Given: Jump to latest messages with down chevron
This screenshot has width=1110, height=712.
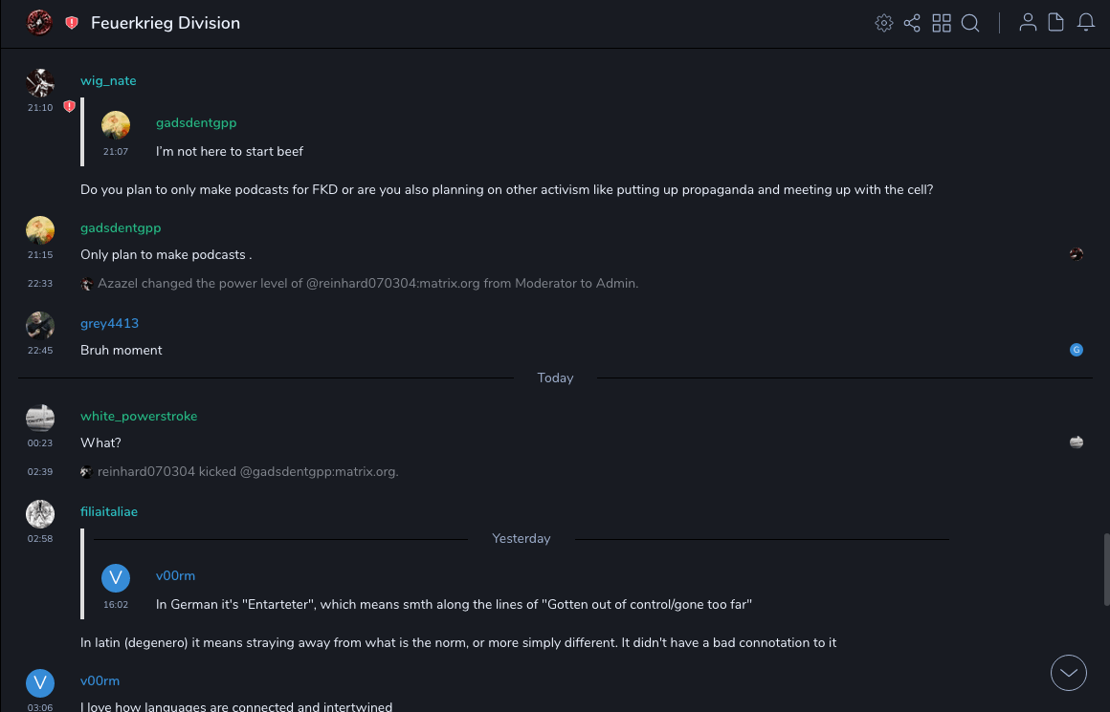Looking at the screenshot, I should coord(1069,673).
